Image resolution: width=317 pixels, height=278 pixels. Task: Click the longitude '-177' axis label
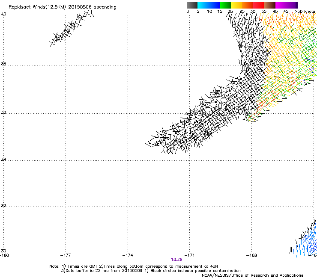click(x=66, y=255)
